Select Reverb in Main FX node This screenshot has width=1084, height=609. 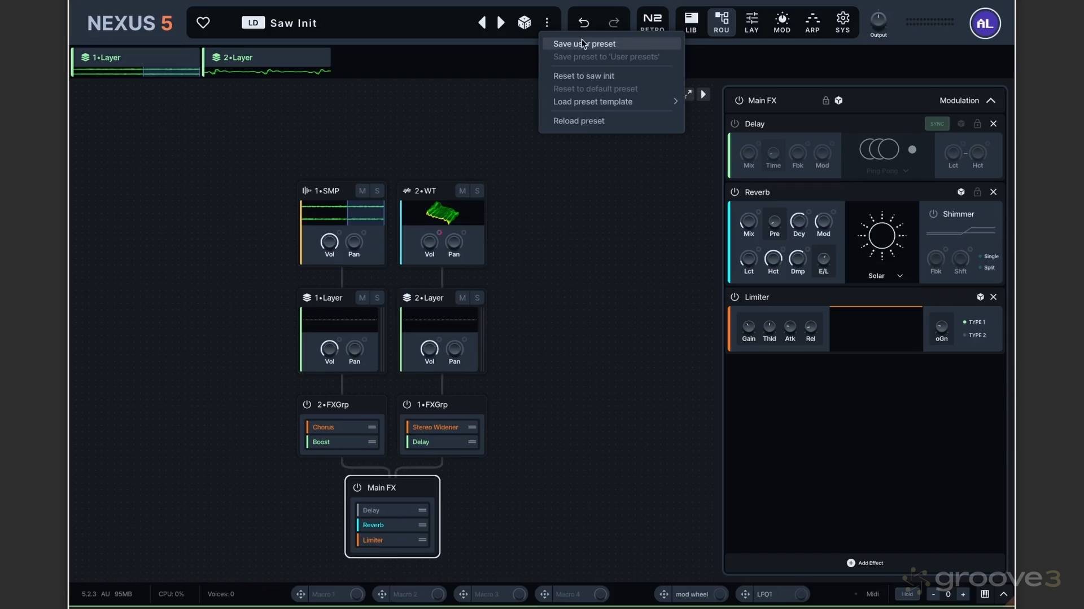pos(392,525)
